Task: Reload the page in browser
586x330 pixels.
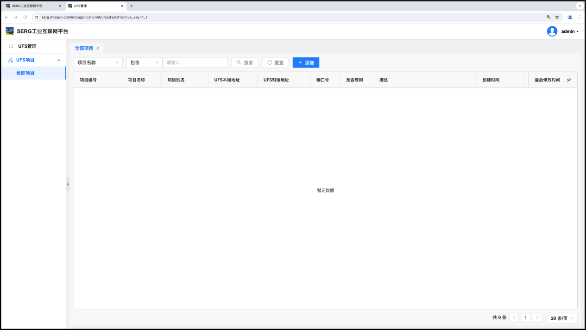Action: [25, 17]
